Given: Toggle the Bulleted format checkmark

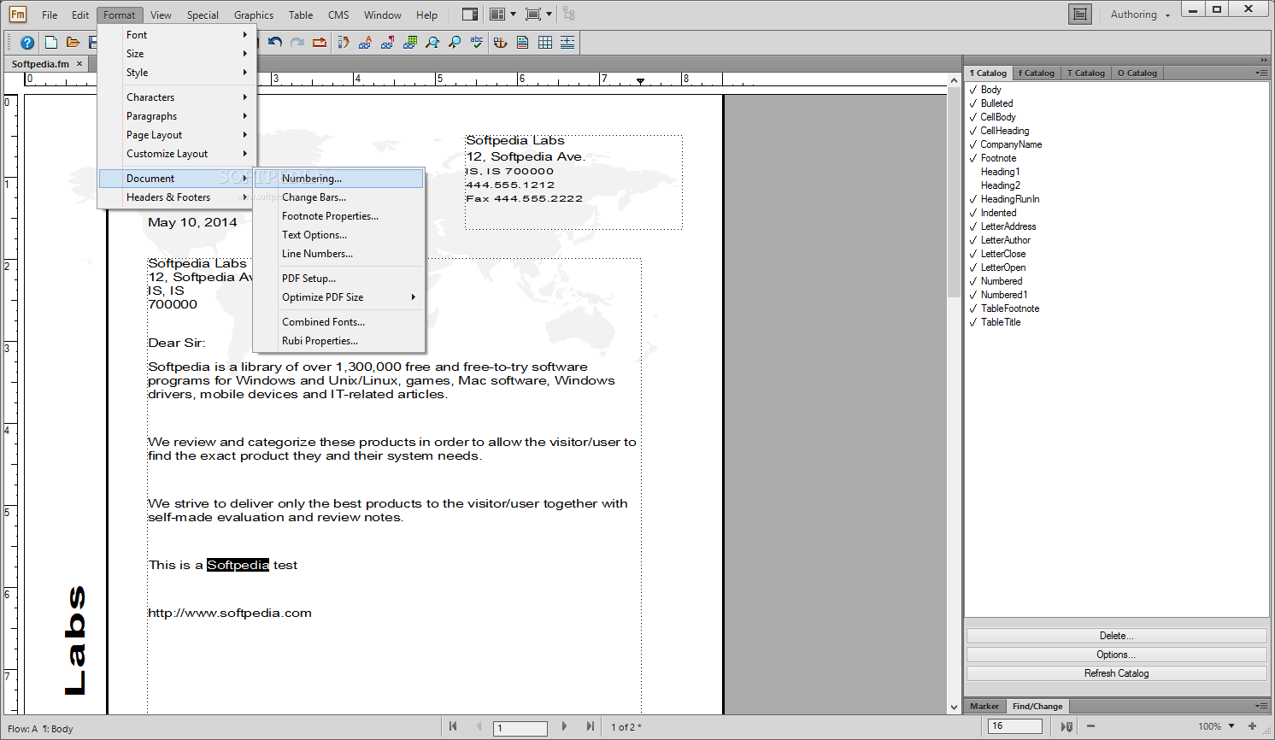Looking at the screenshot, I should pos(972,103).
